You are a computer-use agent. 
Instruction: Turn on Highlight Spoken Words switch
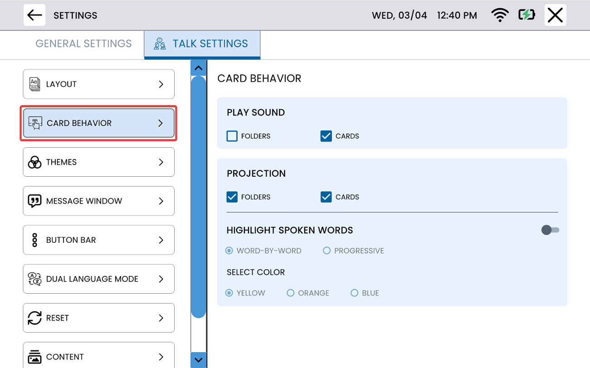(x=550, y=230)
